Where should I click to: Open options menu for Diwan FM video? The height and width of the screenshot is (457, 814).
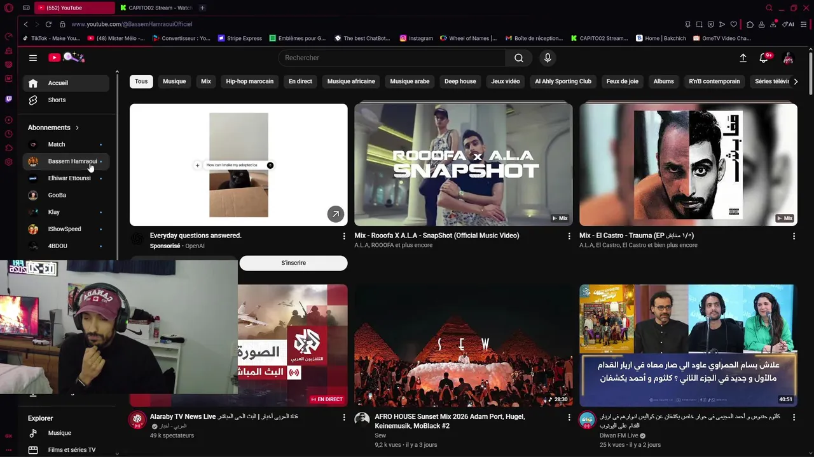click(x=794, y=418)
